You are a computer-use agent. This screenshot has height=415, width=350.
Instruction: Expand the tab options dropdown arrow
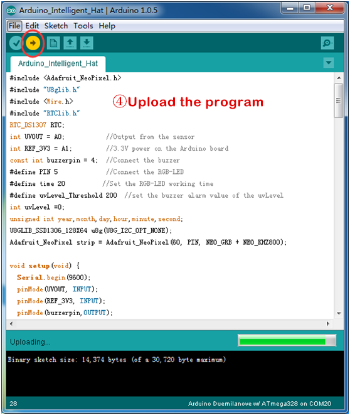[329, 63]
